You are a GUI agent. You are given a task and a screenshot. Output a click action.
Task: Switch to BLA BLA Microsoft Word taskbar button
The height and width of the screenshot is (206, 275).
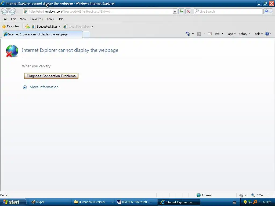pos(136,202)
